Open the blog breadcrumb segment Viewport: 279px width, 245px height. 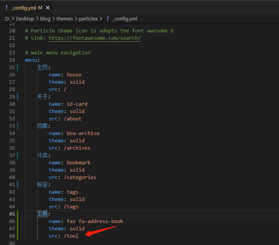(45, 19)
